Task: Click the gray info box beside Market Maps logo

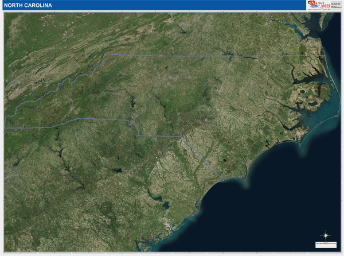Action: [x=336, y=5]
